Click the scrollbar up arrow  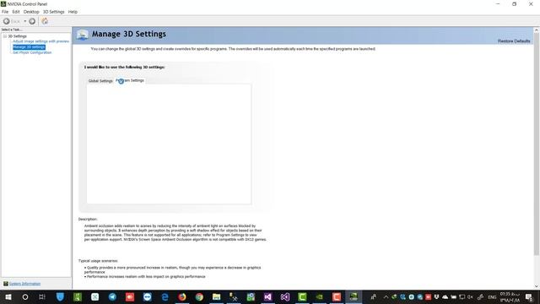click(537, 30)
